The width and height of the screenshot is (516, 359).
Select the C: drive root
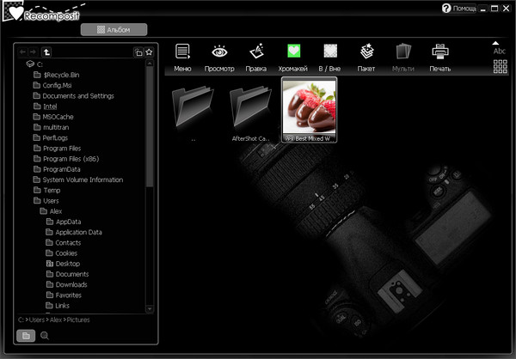pos(34,64)
